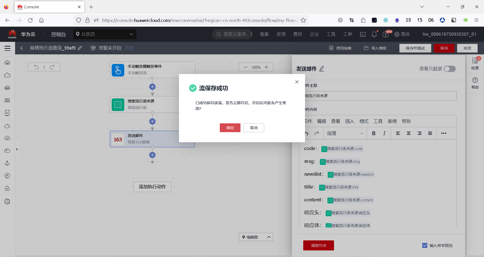484x257 pixels.
Task: Toggle bold formatting in the email content editor
Action: coord(374,133)
